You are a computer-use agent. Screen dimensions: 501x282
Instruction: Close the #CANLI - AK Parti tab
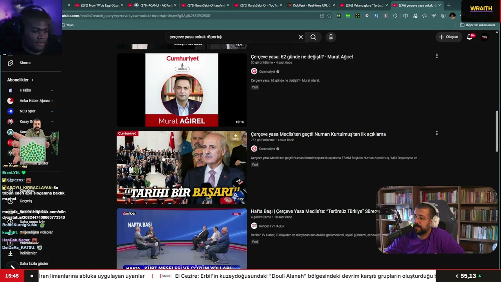pos(175,5)
